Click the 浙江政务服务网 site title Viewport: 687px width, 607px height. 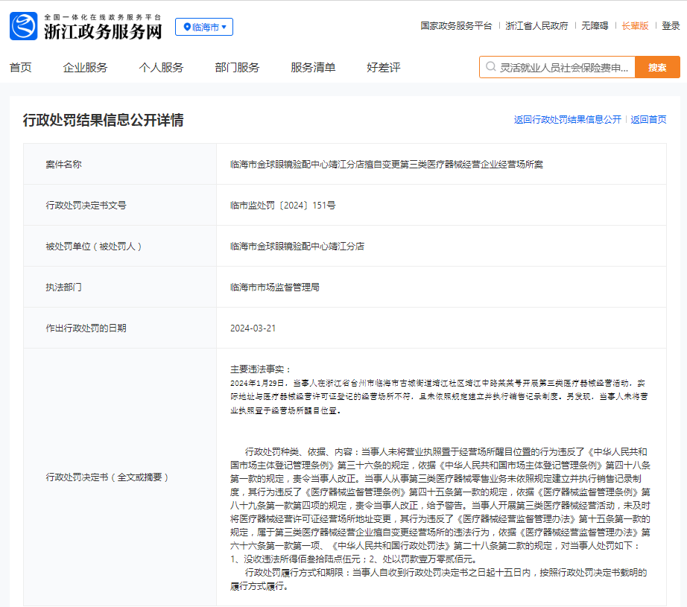coord(103,31)
